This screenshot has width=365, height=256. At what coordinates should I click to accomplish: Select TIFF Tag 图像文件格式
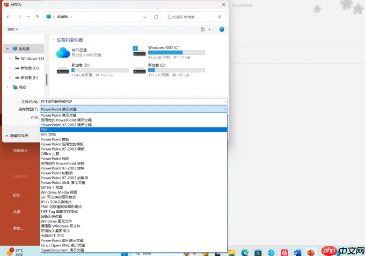pyautogui.click(x=134, y=211)
